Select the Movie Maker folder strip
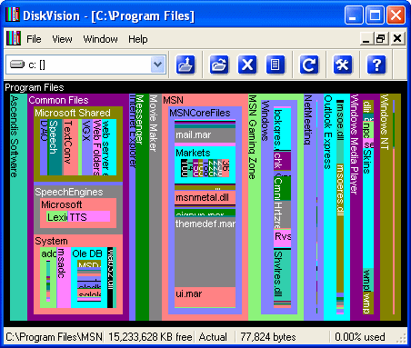The width and height of the screenshot is (411, 348). pyautogui.click(x=155, y=207)
